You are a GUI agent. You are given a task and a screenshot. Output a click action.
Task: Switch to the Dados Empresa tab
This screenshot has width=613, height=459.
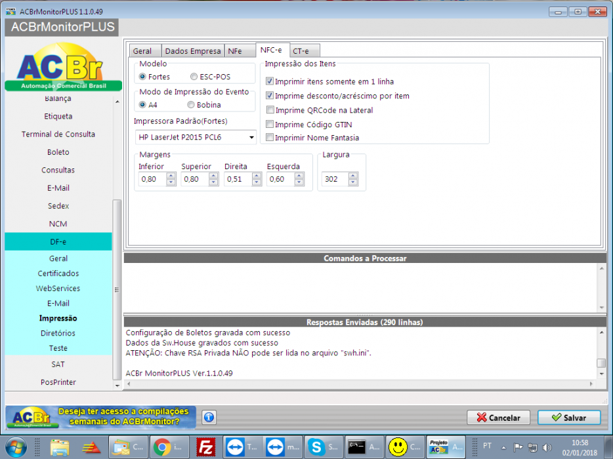[193, 50]
